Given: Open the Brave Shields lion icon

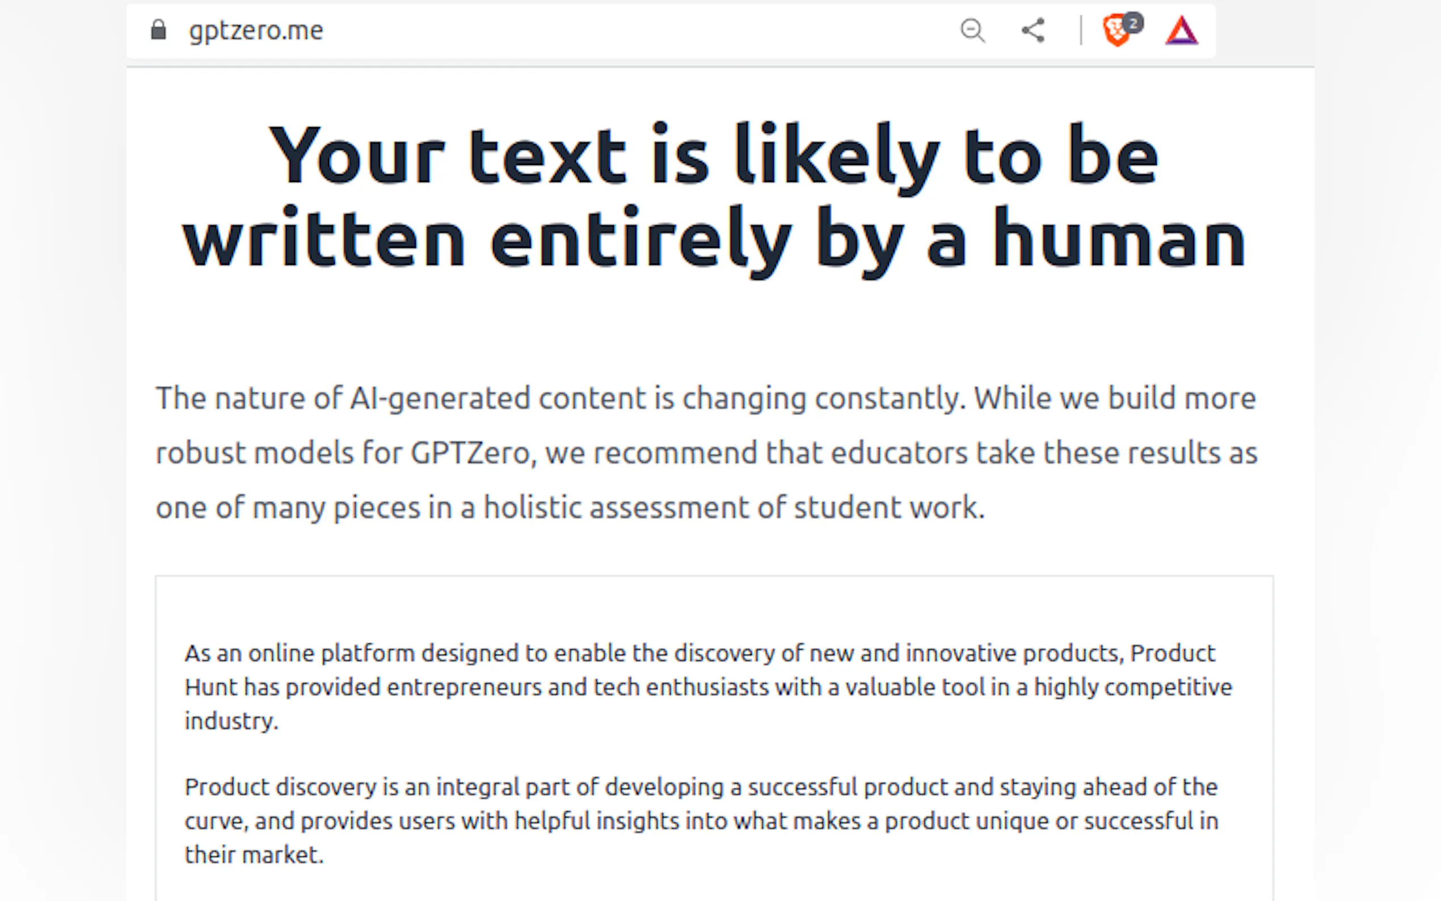Looking at the screenshot, I should pos(1115,32).
